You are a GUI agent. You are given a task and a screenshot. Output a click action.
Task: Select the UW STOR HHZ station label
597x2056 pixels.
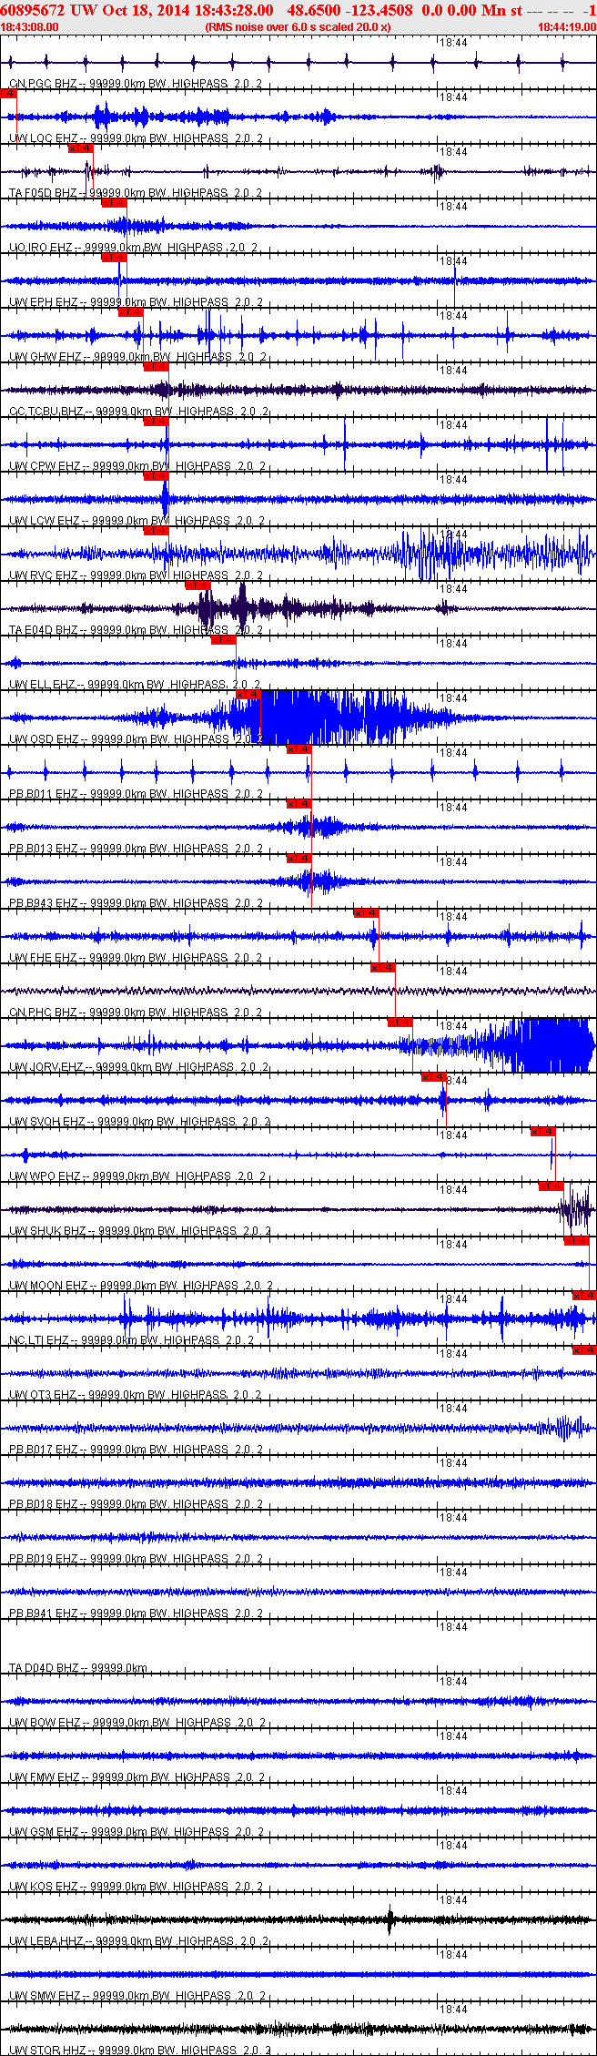point(47,2051)
